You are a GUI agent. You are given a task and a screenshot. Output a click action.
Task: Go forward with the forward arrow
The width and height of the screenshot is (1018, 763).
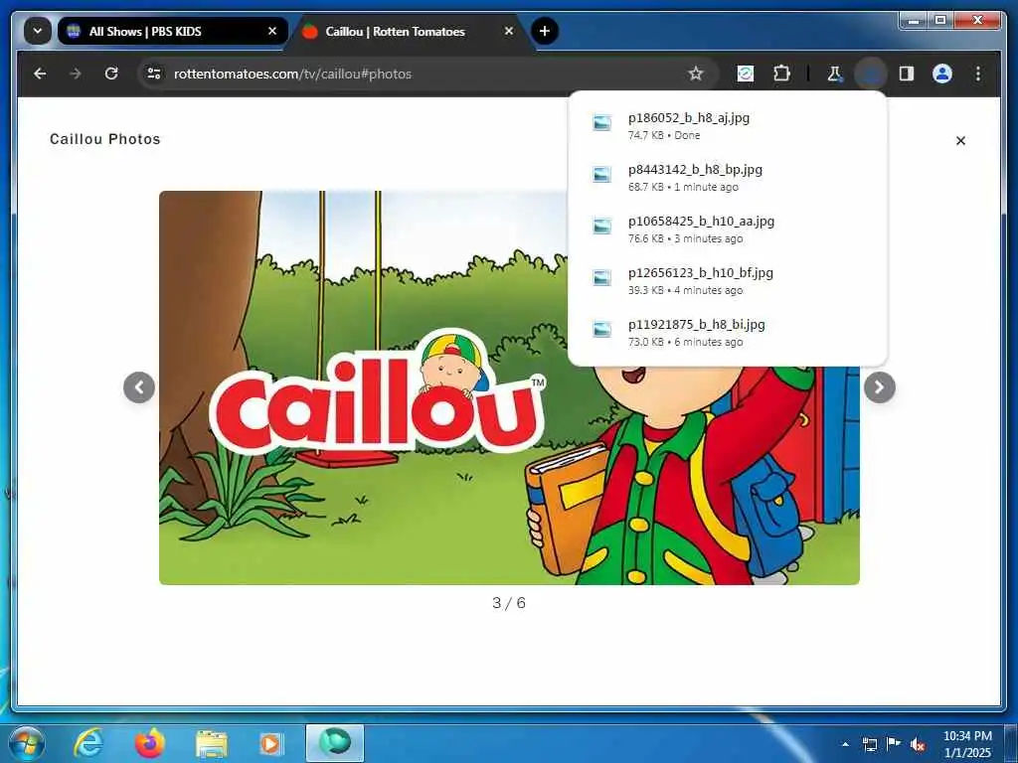point(76,74)
